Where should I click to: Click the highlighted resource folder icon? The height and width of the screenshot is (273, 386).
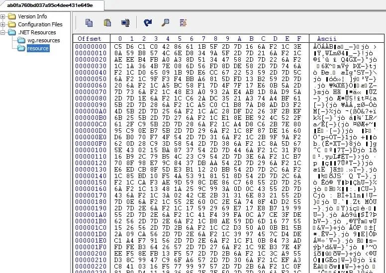[21, 48]
